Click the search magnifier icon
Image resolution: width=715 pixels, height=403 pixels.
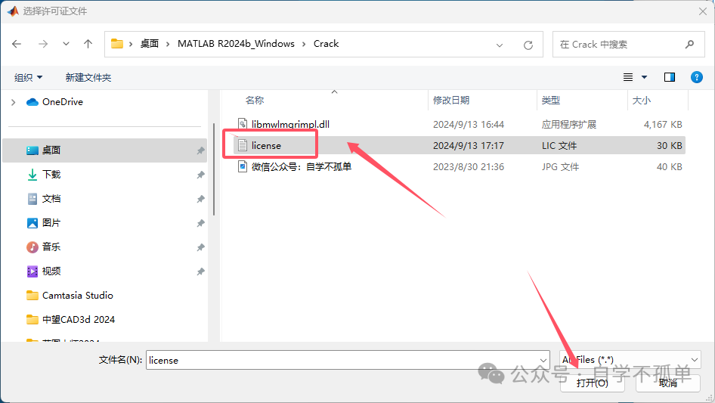[689, 45]
